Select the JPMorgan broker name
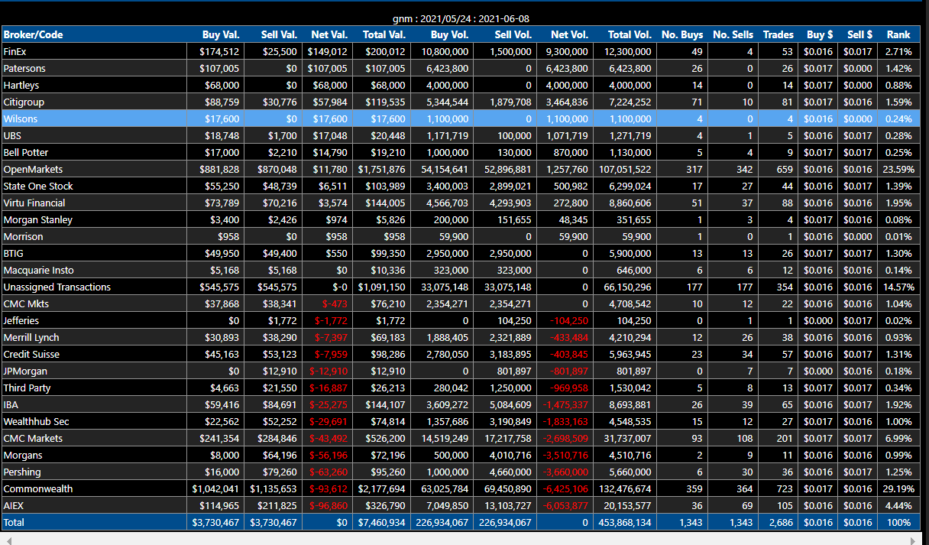Image resolution: width=929 pixels, height=545 pixels. click(24, 371)
